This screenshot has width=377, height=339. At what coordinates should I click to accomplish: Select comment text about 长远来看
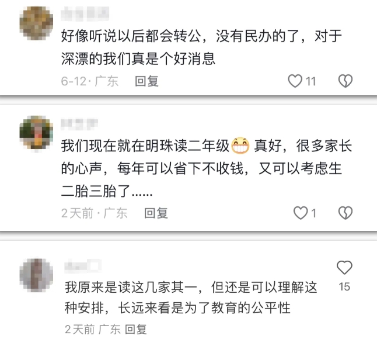pos(191,298)
